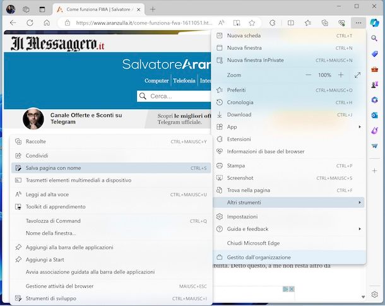The width and height of the screenshot is (385, 306).
Task: Open Collections toolbar icon
Action: [x=325, y=23]
